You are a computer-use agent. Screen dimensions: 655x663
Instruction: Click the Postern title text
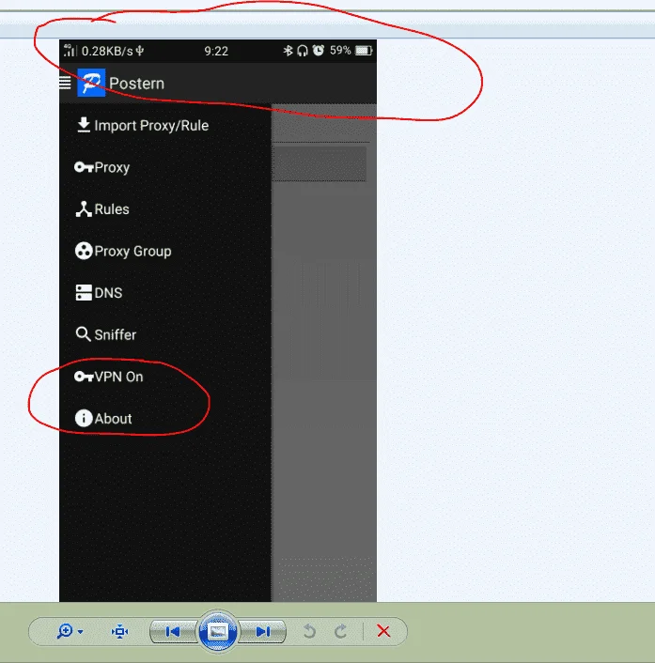click(x=136, y=84)
